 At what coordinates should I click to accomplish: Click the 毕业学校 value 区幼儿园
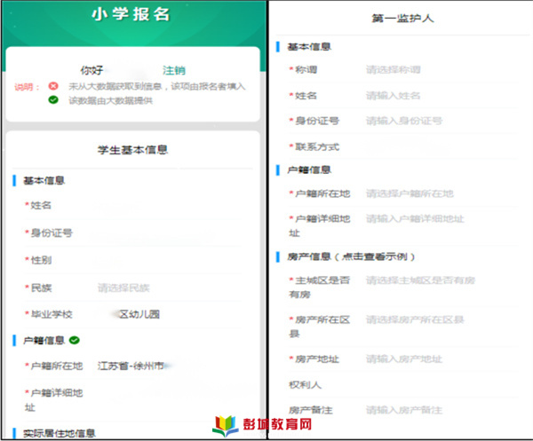click(139, 314)
